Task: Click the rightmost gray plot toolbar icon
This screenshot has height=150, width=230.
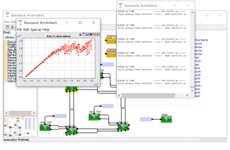Action: pos(98,34)
